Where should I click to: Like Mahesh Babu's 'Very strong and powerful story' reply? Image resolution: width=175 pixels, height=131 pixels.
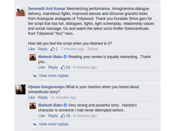pos(42,116)
